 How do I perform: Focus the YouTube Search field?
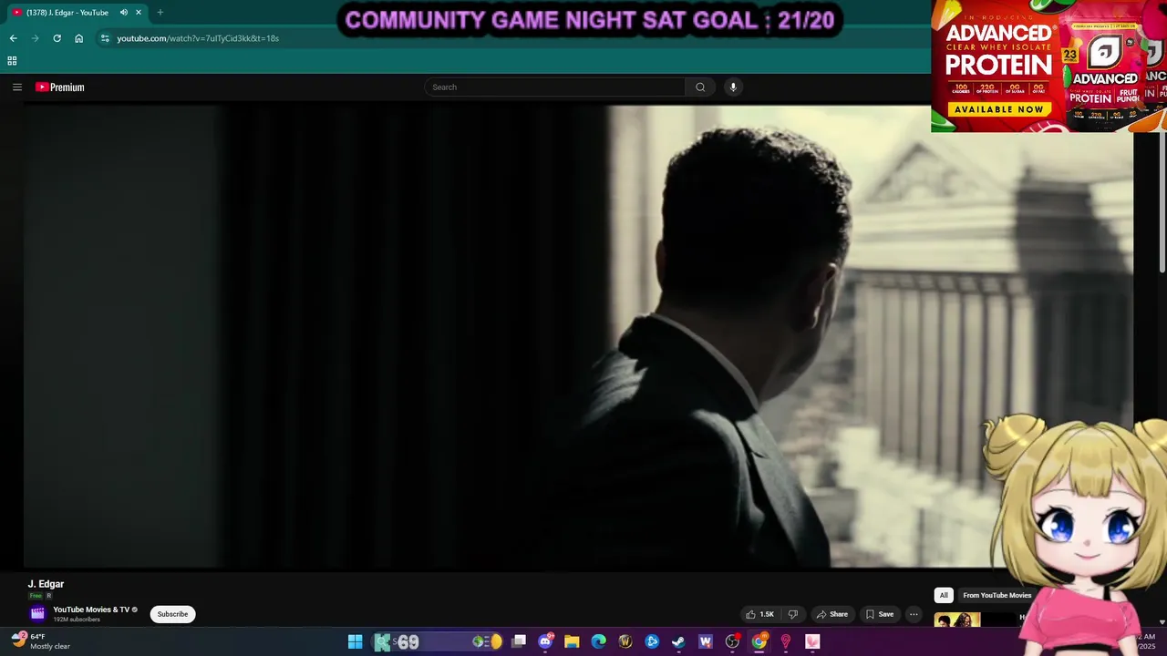point(554,87)
